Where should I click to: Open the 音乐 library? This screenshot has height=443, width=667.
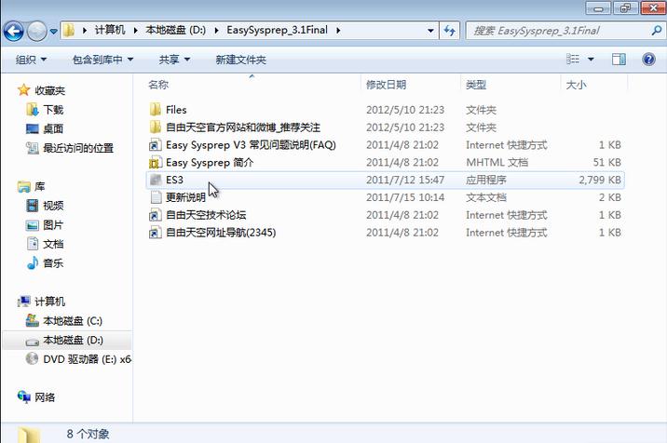[x=53, y=263]
